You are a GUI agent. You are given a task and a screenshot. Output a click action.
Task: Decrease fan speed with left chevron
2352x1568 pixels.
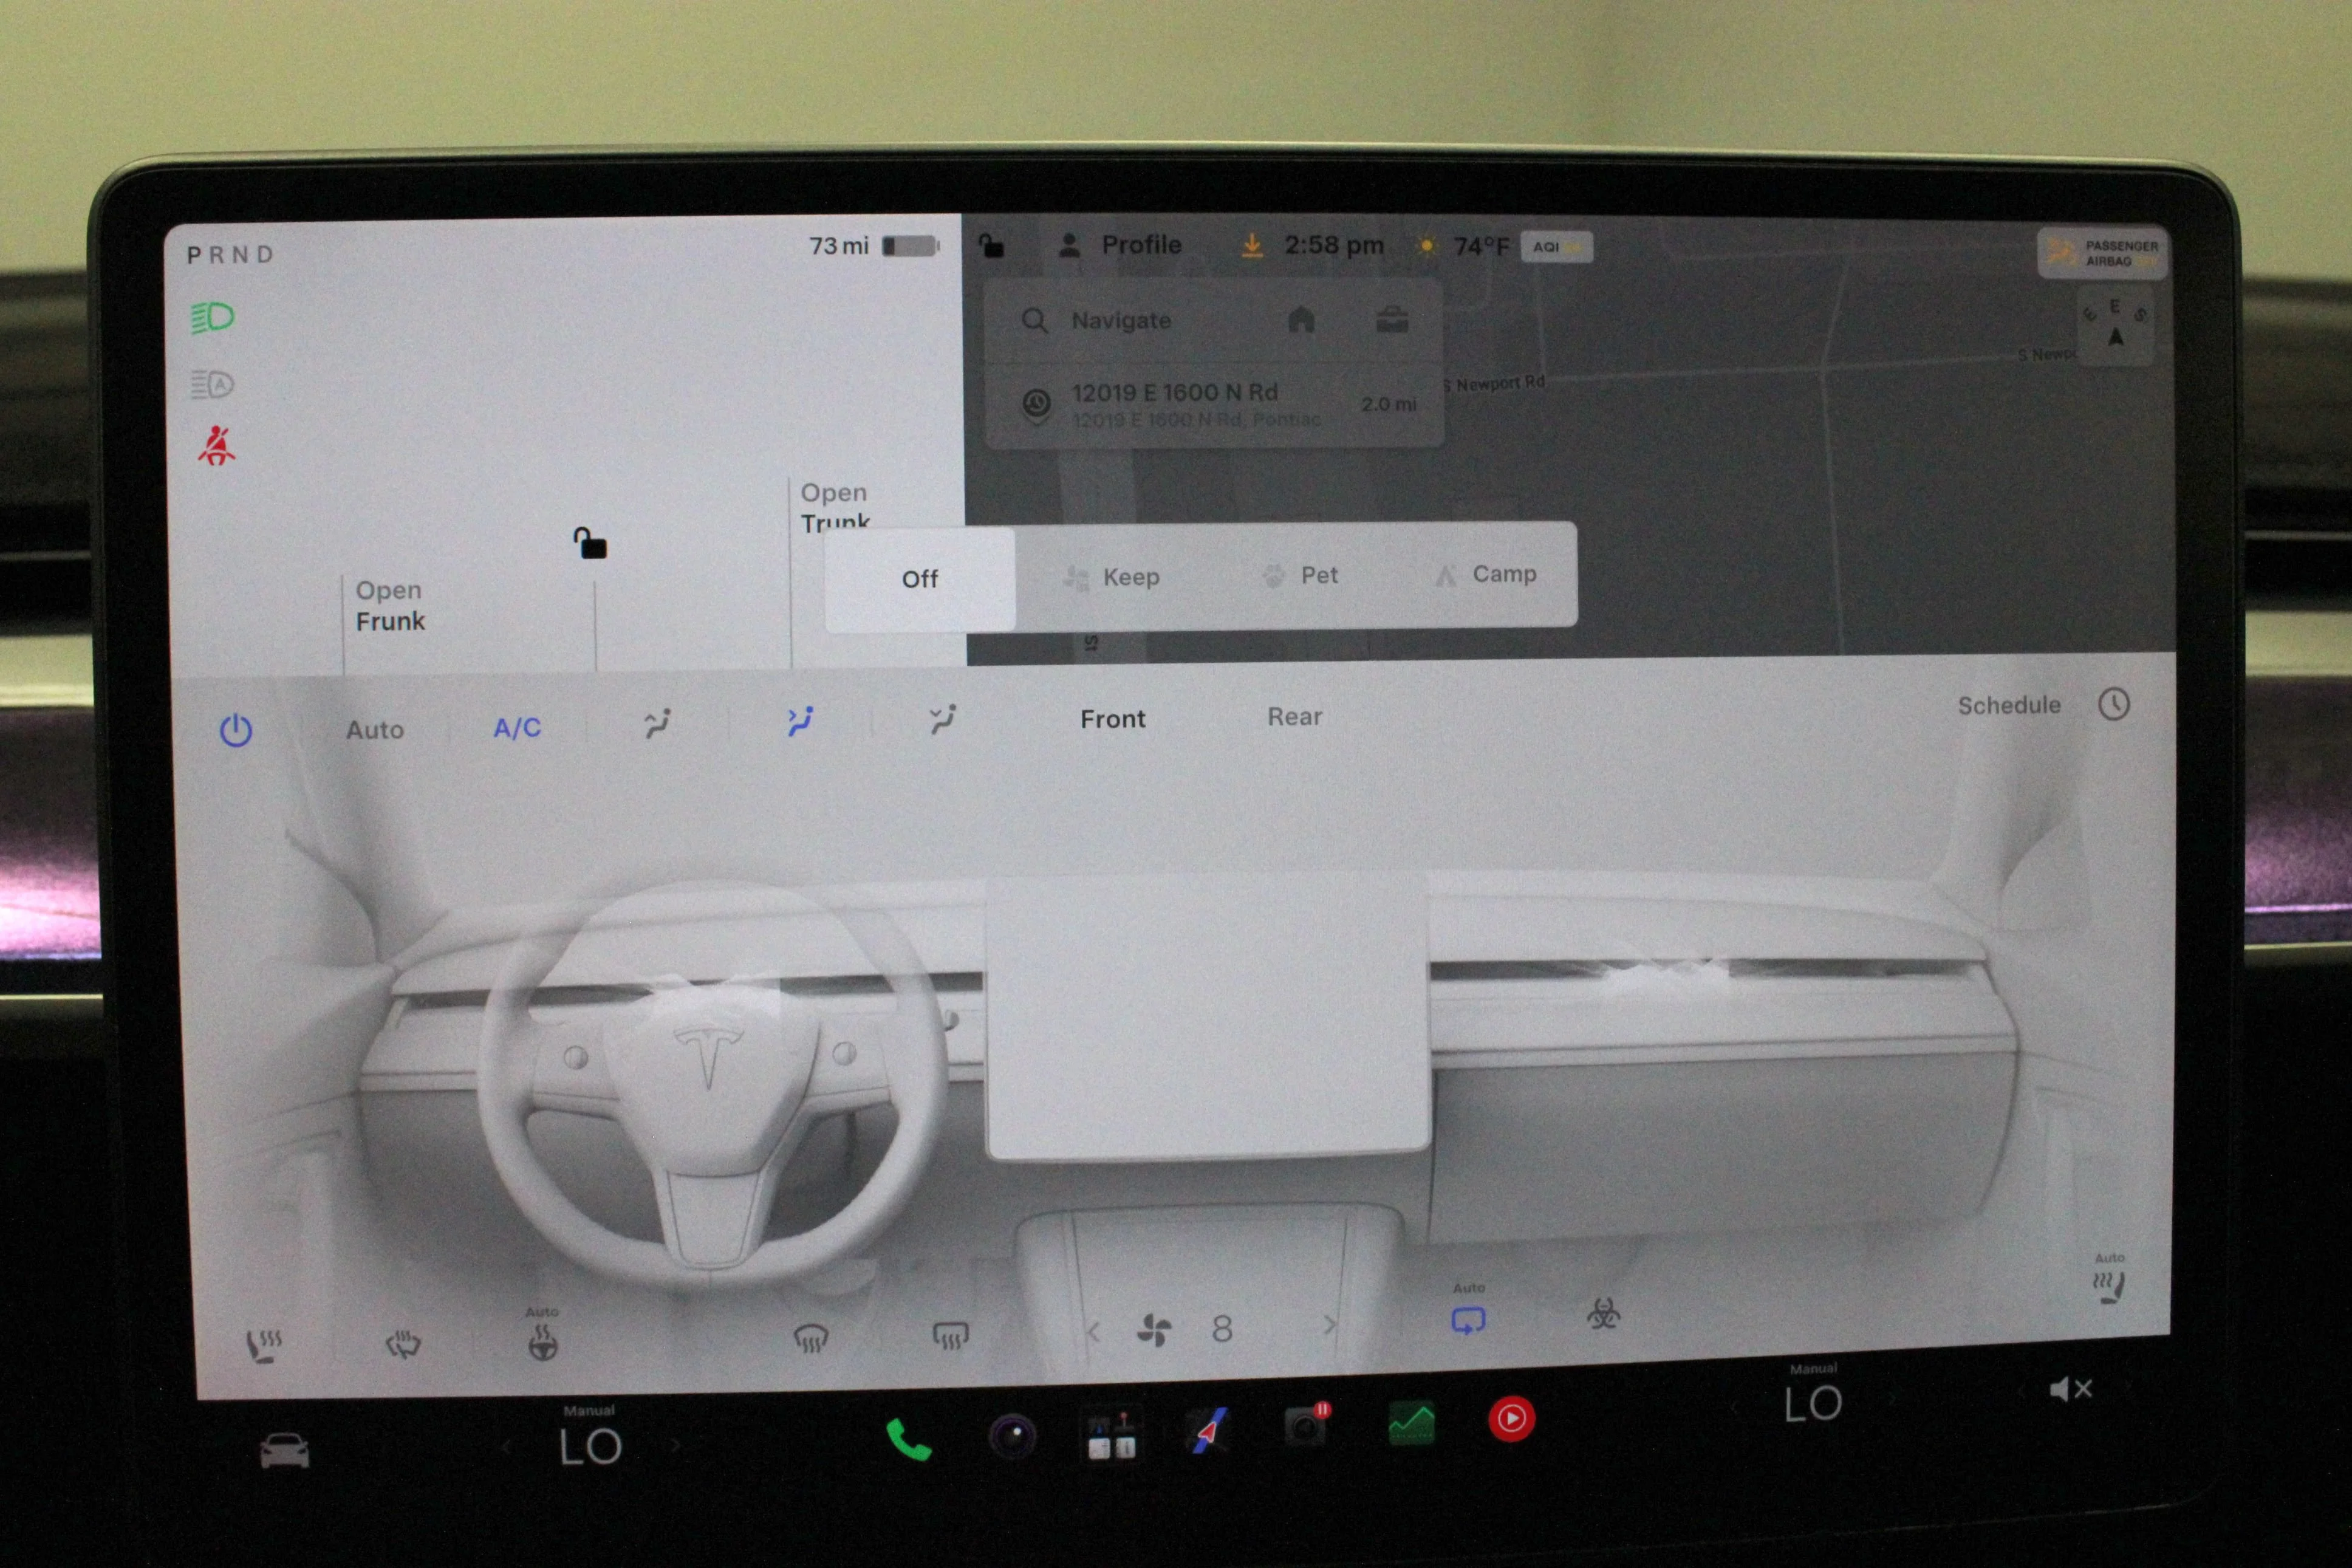(x=1093, y=1331)
